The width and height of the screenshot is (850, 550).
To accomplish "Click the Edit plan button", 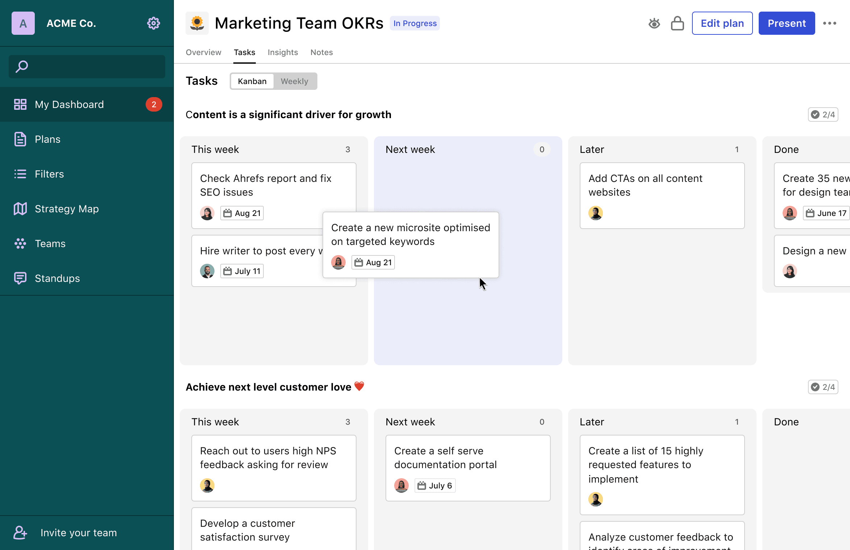I will tap(722, 24).
